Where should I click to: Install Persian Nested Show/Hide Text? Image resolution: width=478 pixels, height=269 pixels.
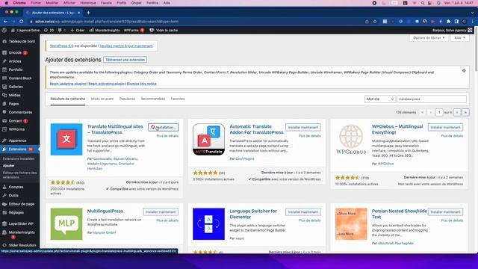pos(445,211)
